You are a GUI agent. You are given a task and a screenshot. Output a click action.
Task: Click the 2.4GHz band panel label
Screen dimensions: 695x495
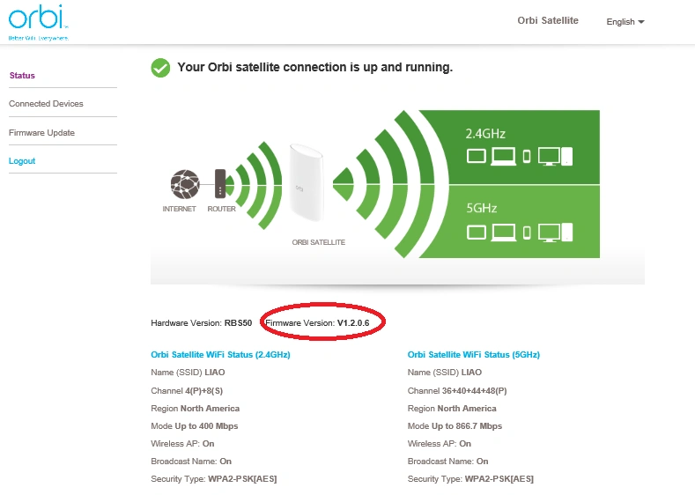pos(485,133)
